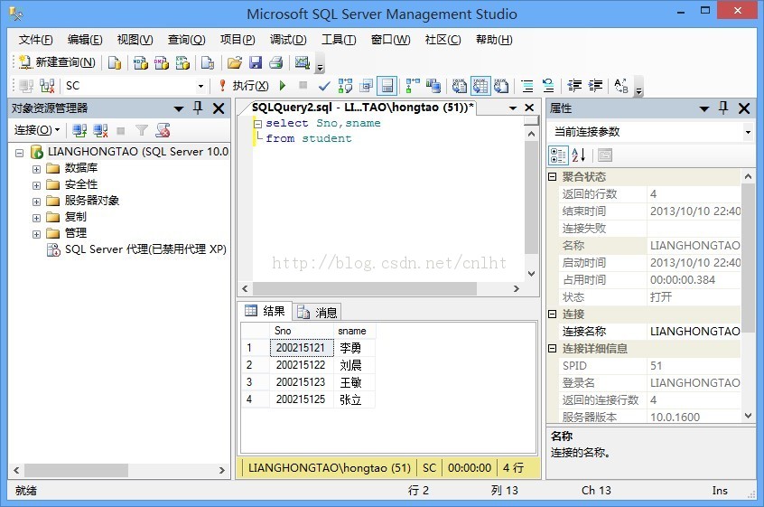Open 工具(T) menu

(x=339, y=40)
